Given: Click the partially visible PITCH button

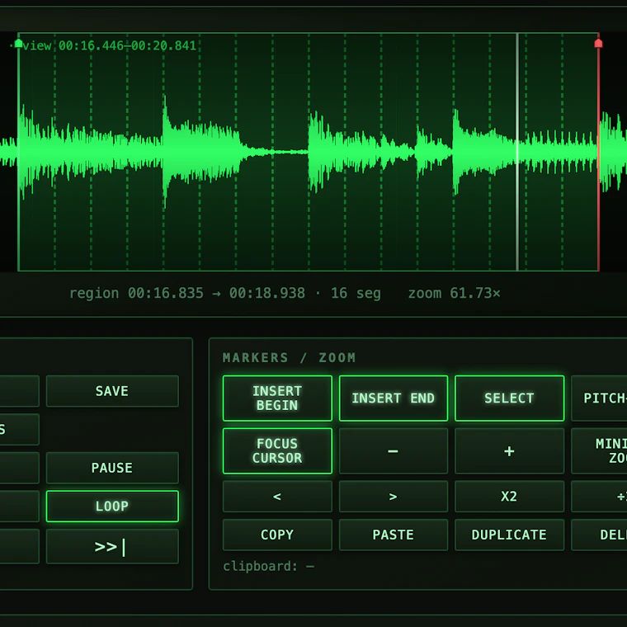Looking at the screenshot, I should (599, 398).
